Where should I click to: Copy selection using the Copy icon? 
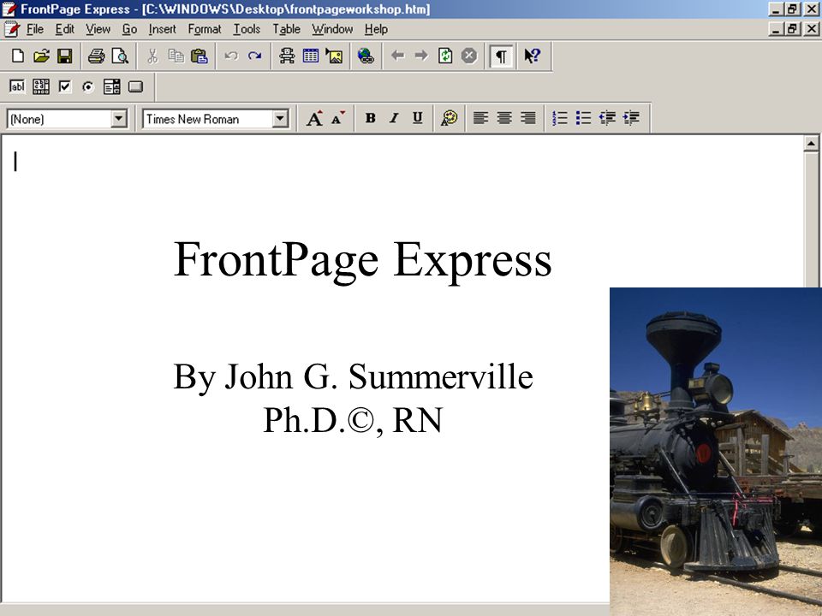coord(176,56)
